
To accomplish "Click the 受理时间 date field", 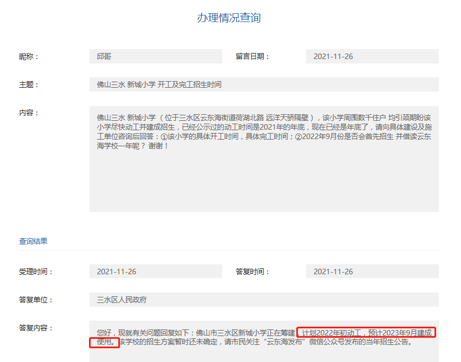I will coord(156,271).
